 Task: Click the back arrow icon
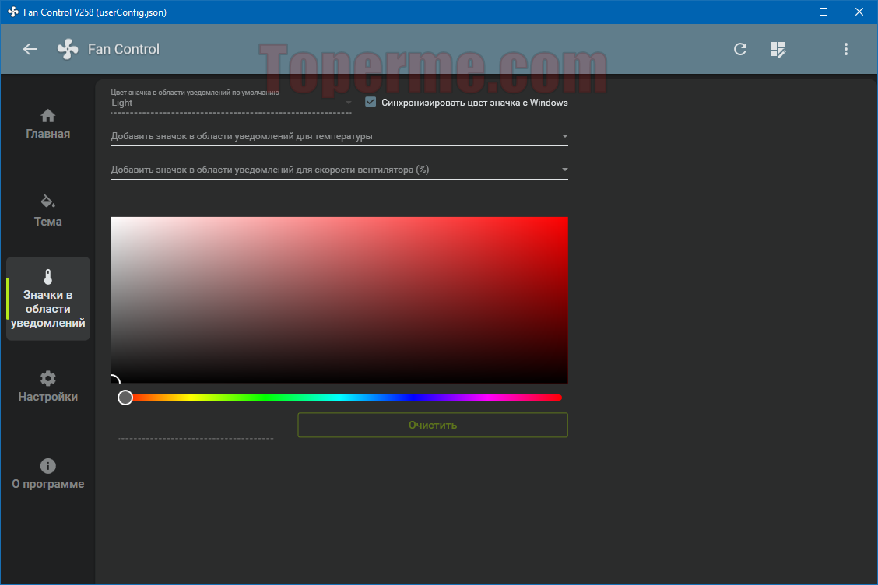click(x=30, y=49)
